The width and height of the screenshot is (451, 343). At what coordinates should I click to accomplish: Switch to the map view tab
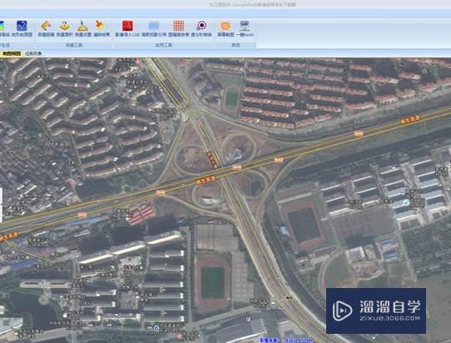pyautogui.click(x=12, y=53)
